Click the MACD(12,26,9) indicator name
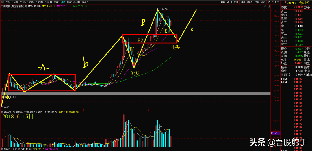312x151 pixels. [x=12, y=149]
